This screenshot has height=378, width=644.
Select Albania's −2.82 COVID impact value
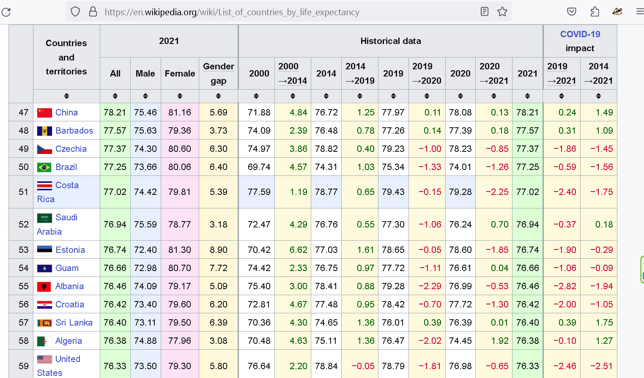pos(565,286)
